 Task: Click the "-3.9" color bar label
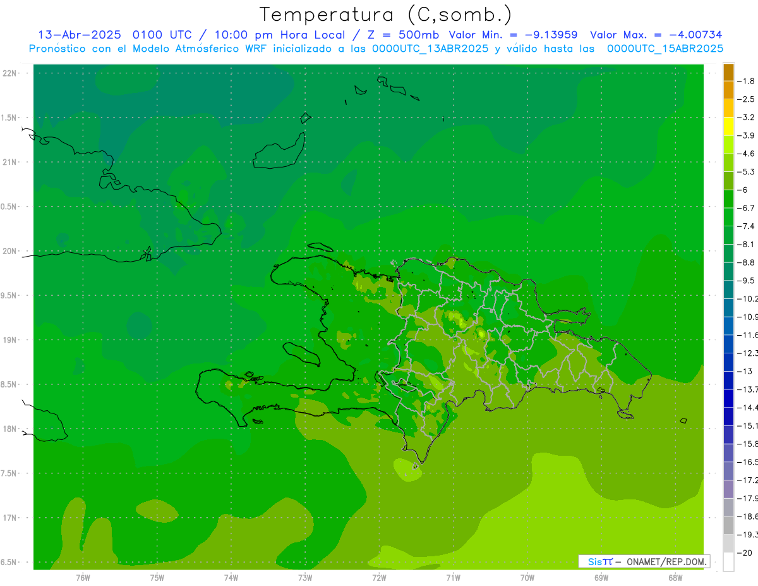pos(746,136)
